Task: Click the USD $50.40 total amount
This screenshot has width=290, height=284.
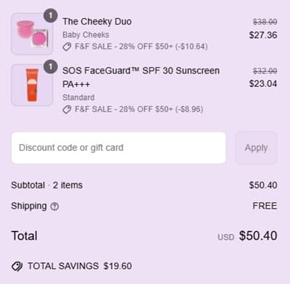Action: pyautogui.click(x=247, y=235)
